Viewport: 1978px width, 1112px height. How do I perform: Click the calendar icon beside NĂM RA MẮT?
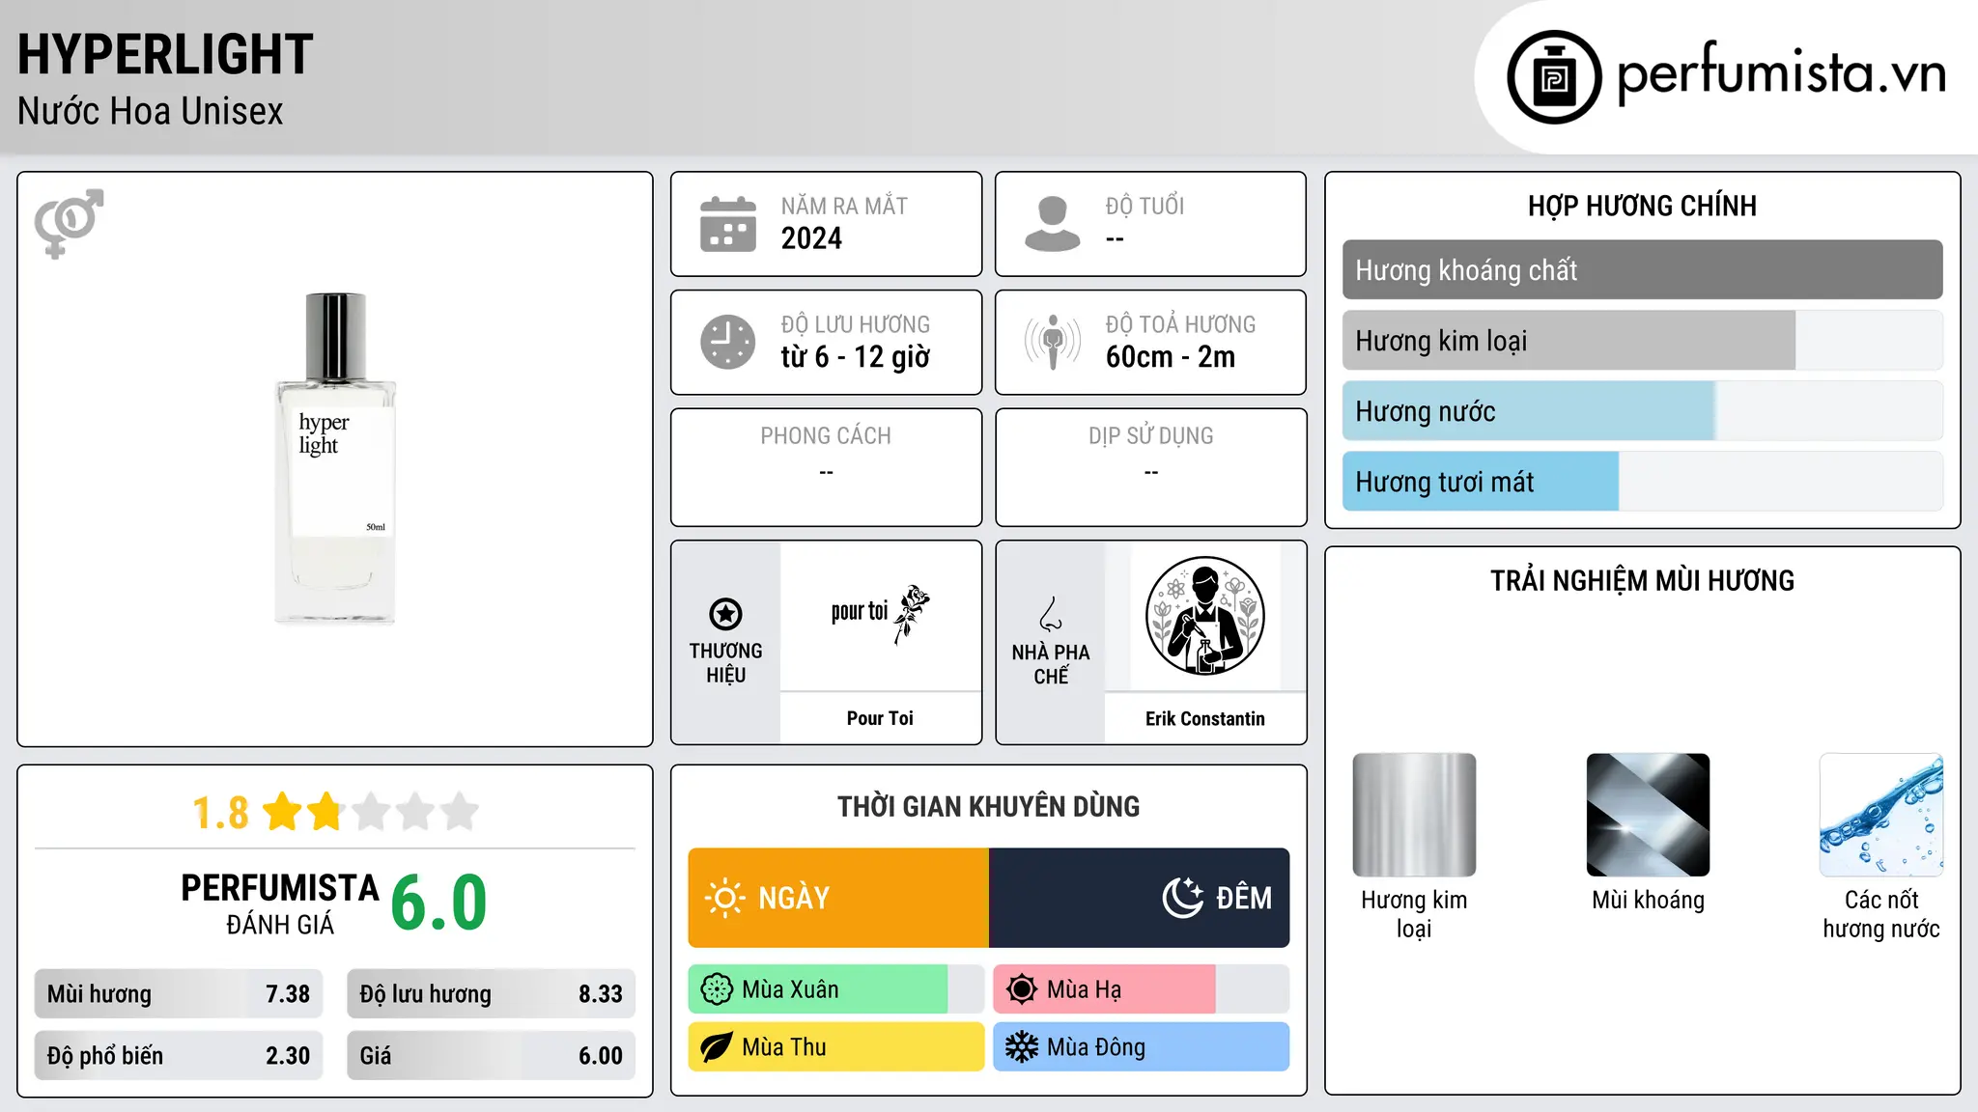point(728,224)
